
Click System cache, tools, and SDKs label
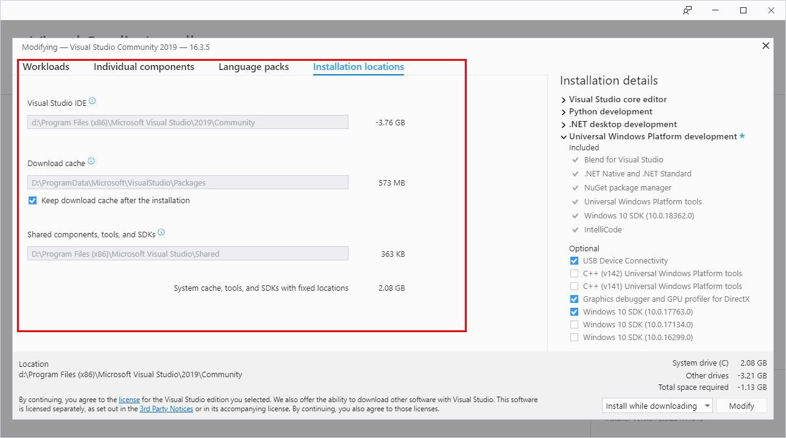tap(261, 288)
